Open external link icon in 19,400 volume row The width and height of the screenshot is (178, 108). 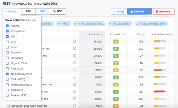click(74, 63)
